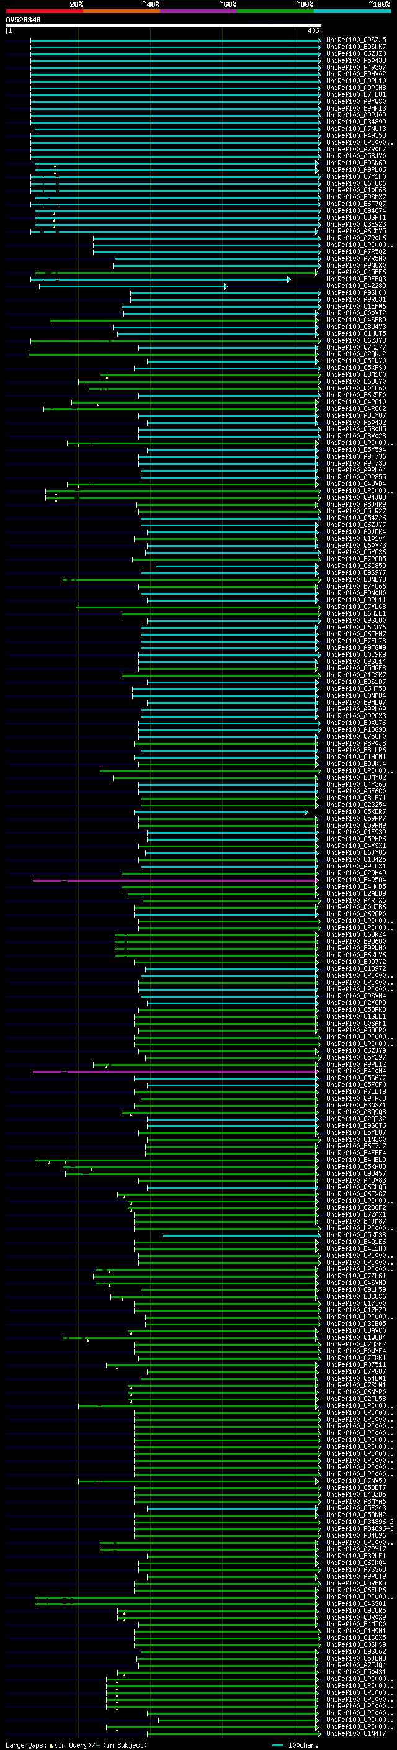Select hit label UniRef100_B9SU62
The image size is (397, 1750).
356,1651
